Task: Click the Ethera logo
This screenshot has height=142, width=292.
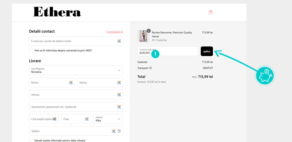Action: tap(57, 12)
